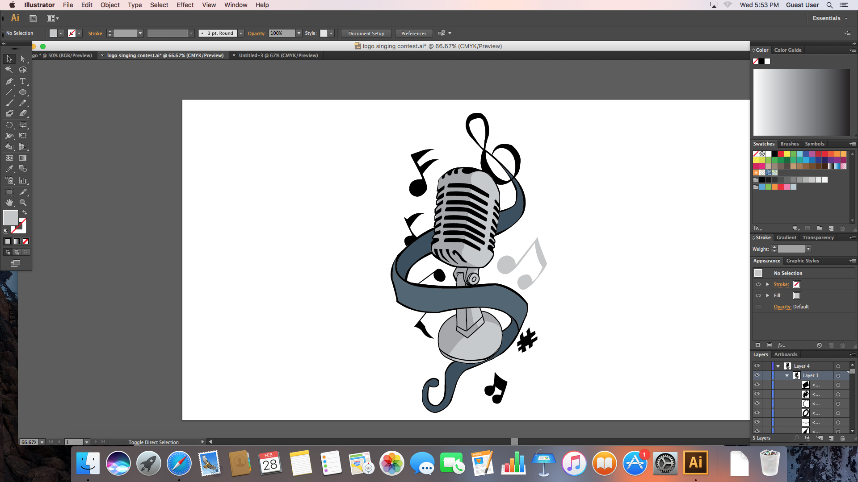This screenshot has width=858, height=482.
Task: Toggle Stroke visibility in Appearance panel
Action: pos(758,284)
